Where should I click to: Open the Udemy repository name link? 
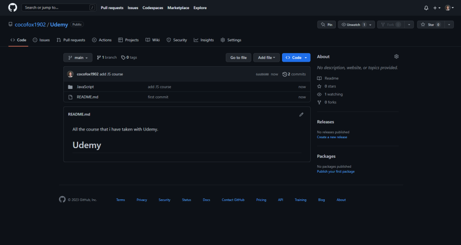coord(59,25)
